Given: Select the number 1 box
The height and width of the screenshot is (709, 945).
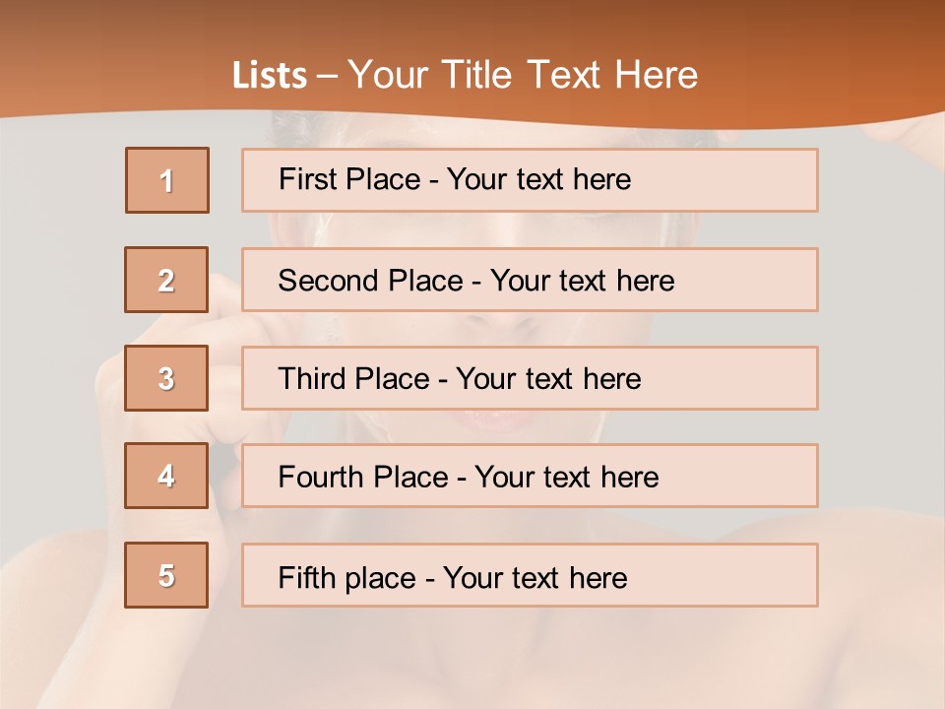Looking at the screenshot, I should (x=167, y=180).
